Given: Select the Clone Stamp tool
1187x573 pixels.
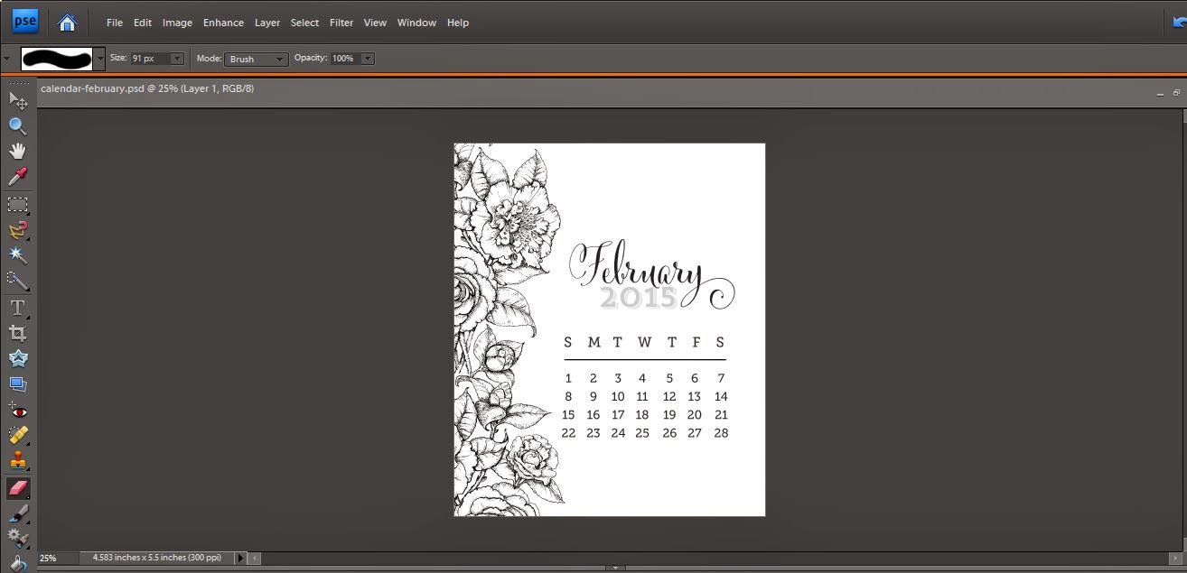Looking at the screenshot, I should pos(18,461).
